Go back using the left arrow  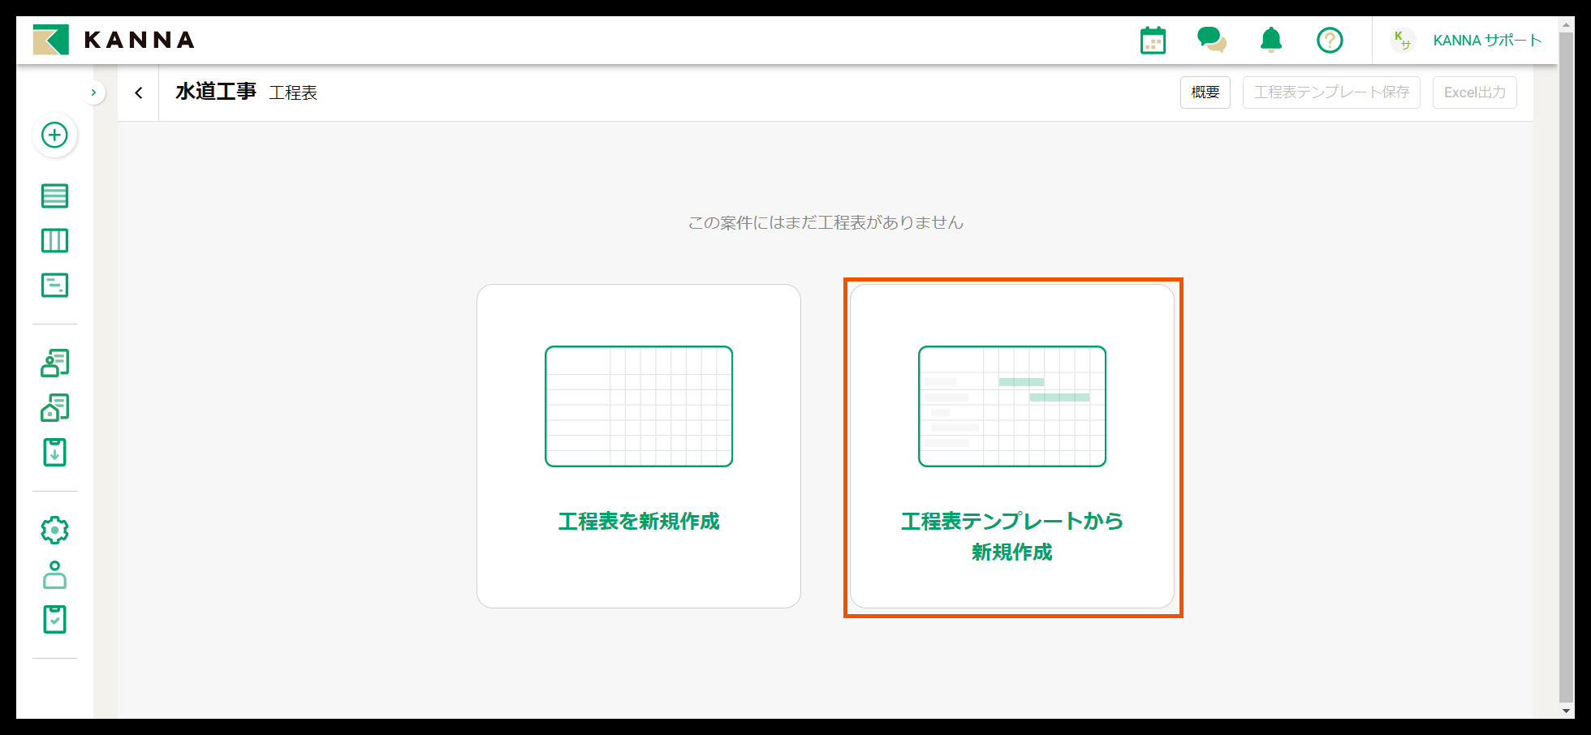pyautogui.click(x=138, y=92)
